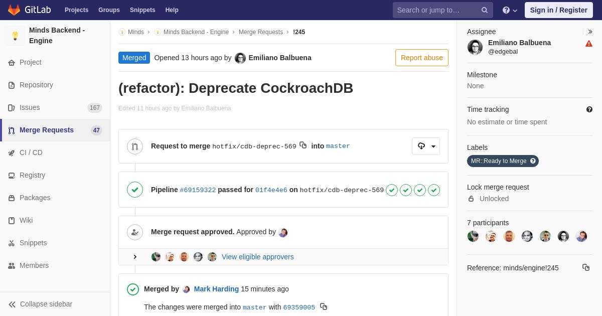Open the master target branch link
Screen dimensions: 602x316
click(x=338, y=146)
